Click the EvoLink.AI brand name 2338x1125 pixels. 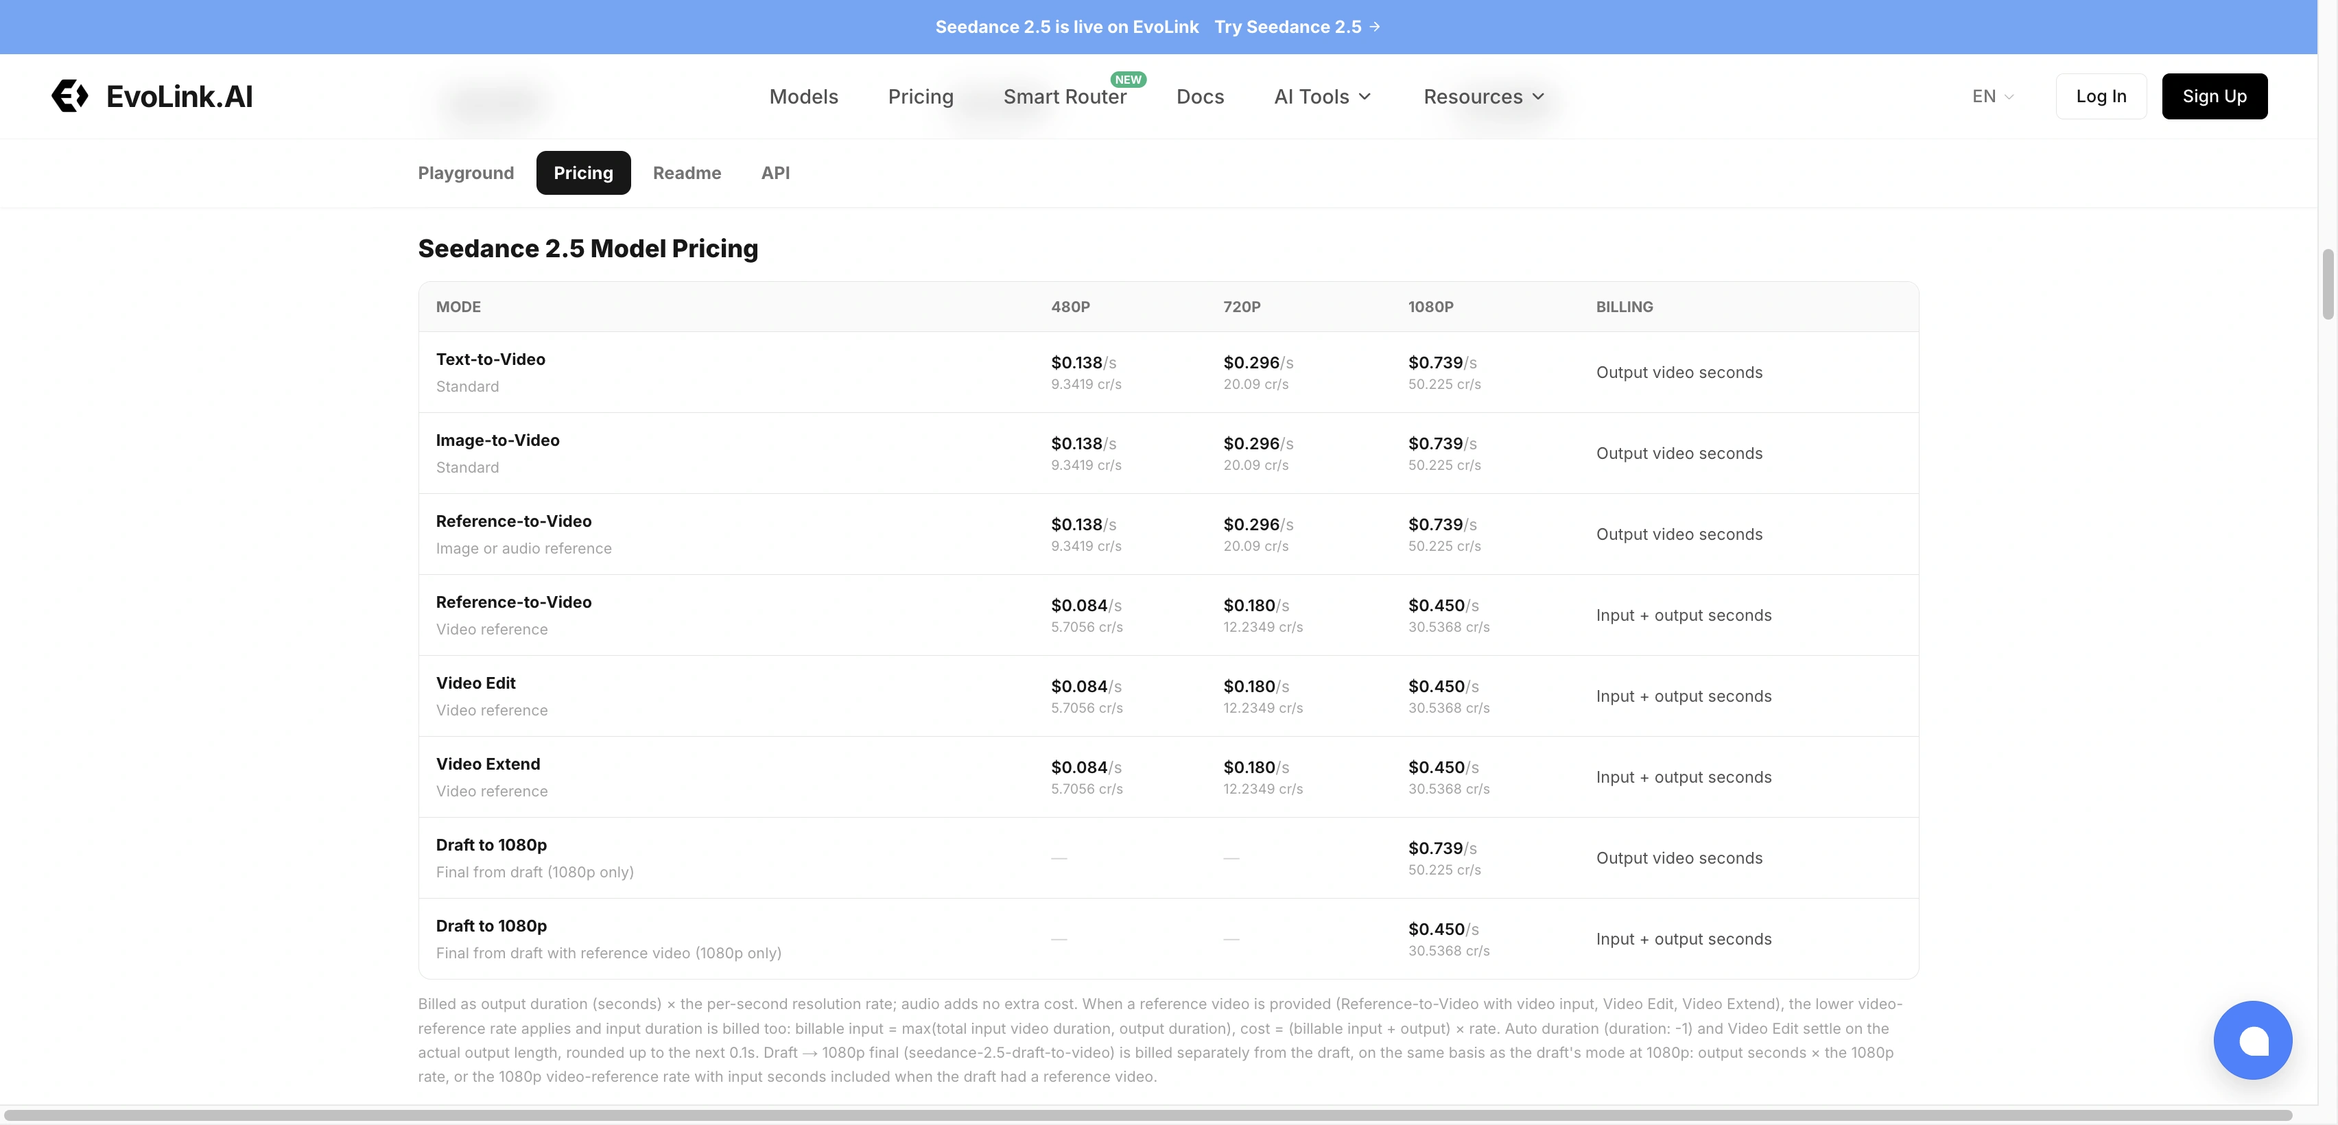coord(180,96)
